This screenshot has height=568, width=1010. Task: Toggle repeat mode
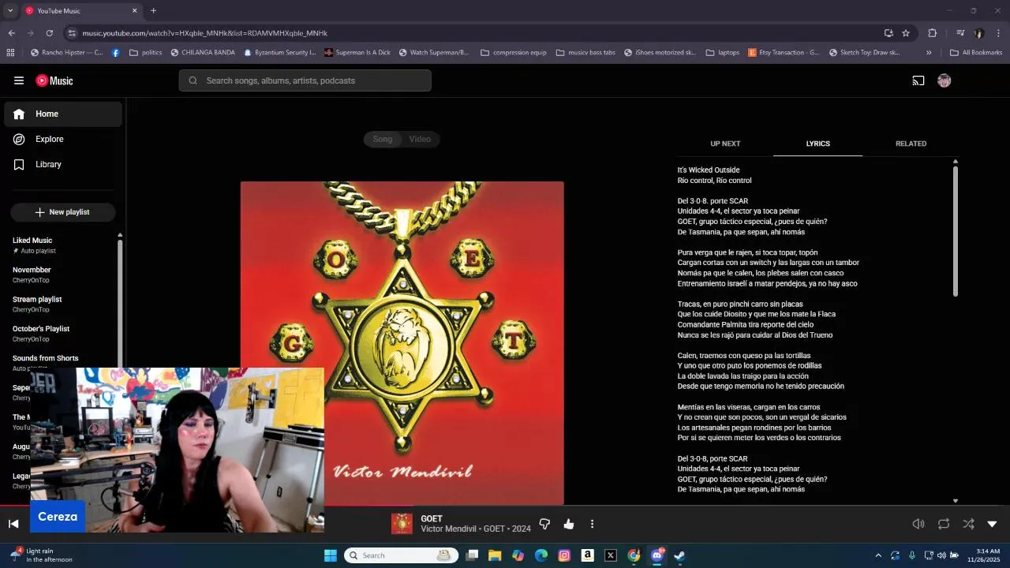(x=944, y=524)
